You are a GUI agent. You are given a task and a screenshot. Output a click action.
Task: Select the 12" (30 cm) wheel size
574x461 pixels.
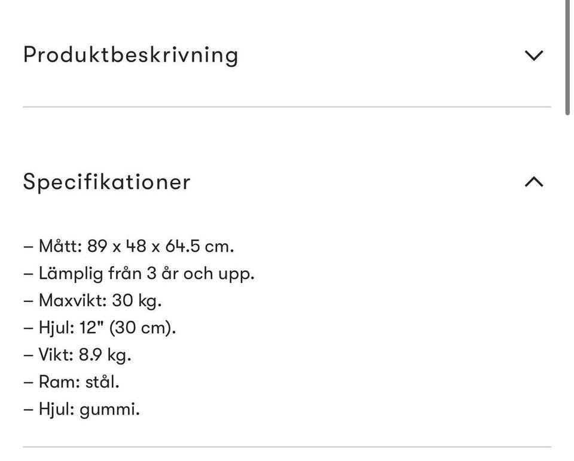pos(127,328)
